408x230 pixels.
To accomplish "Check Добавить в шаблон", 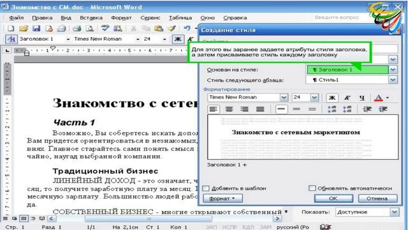I will [206, 188].
